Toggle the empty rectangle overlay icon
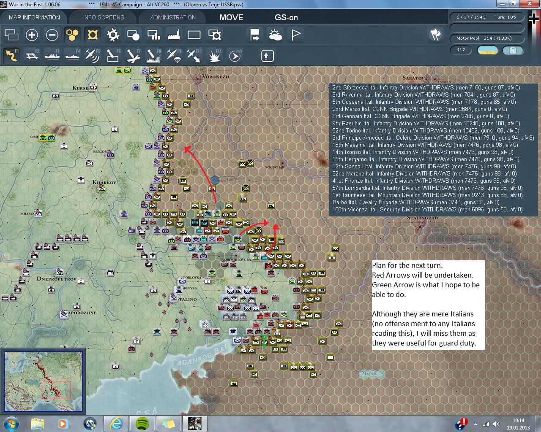Viewport: 541px width, 432px height. point(194,35)
